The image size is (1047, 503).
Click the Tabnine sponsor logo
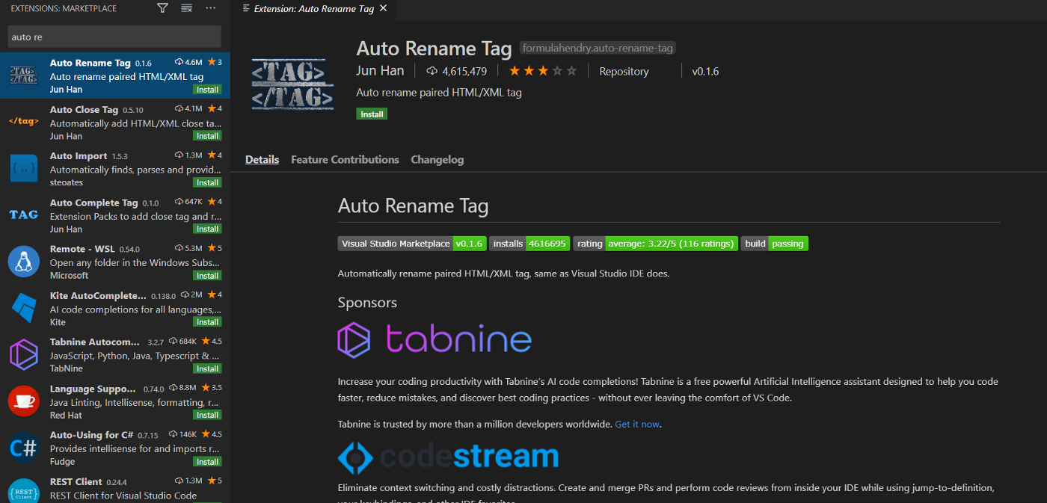[435, 340]
